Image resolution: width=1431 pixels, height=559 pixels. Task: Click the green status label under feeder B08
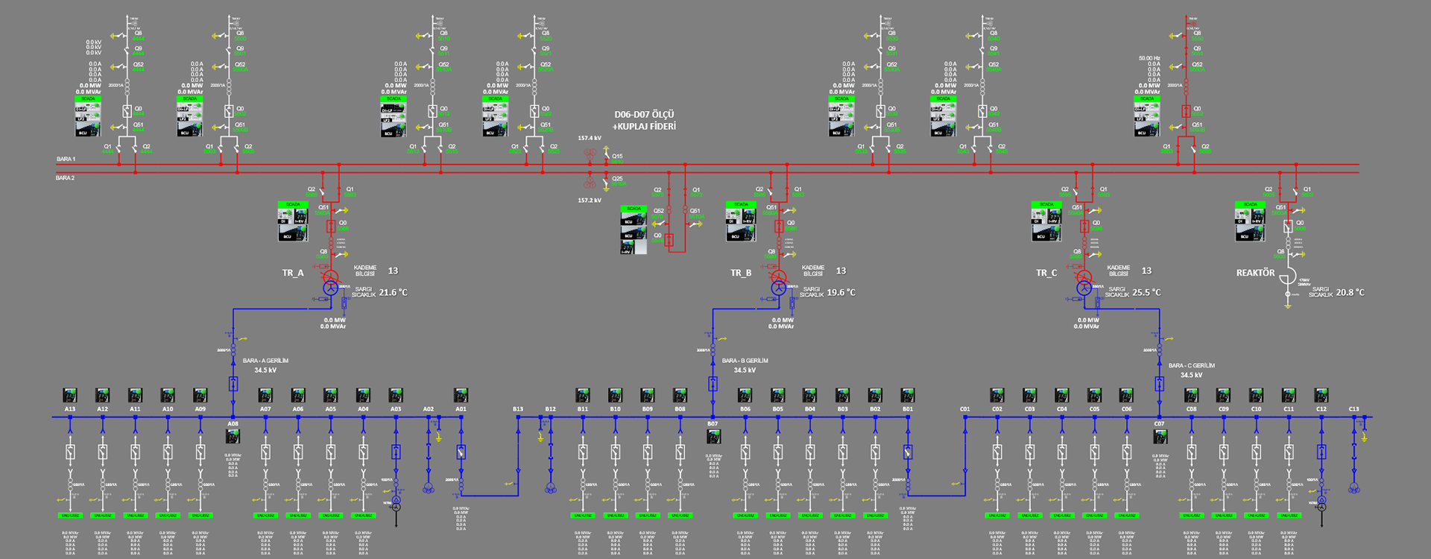point(680,515)
